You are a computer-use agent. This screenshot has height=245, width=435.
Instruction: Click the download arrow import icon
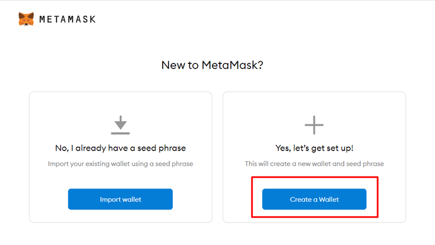[x=120, y=122]
